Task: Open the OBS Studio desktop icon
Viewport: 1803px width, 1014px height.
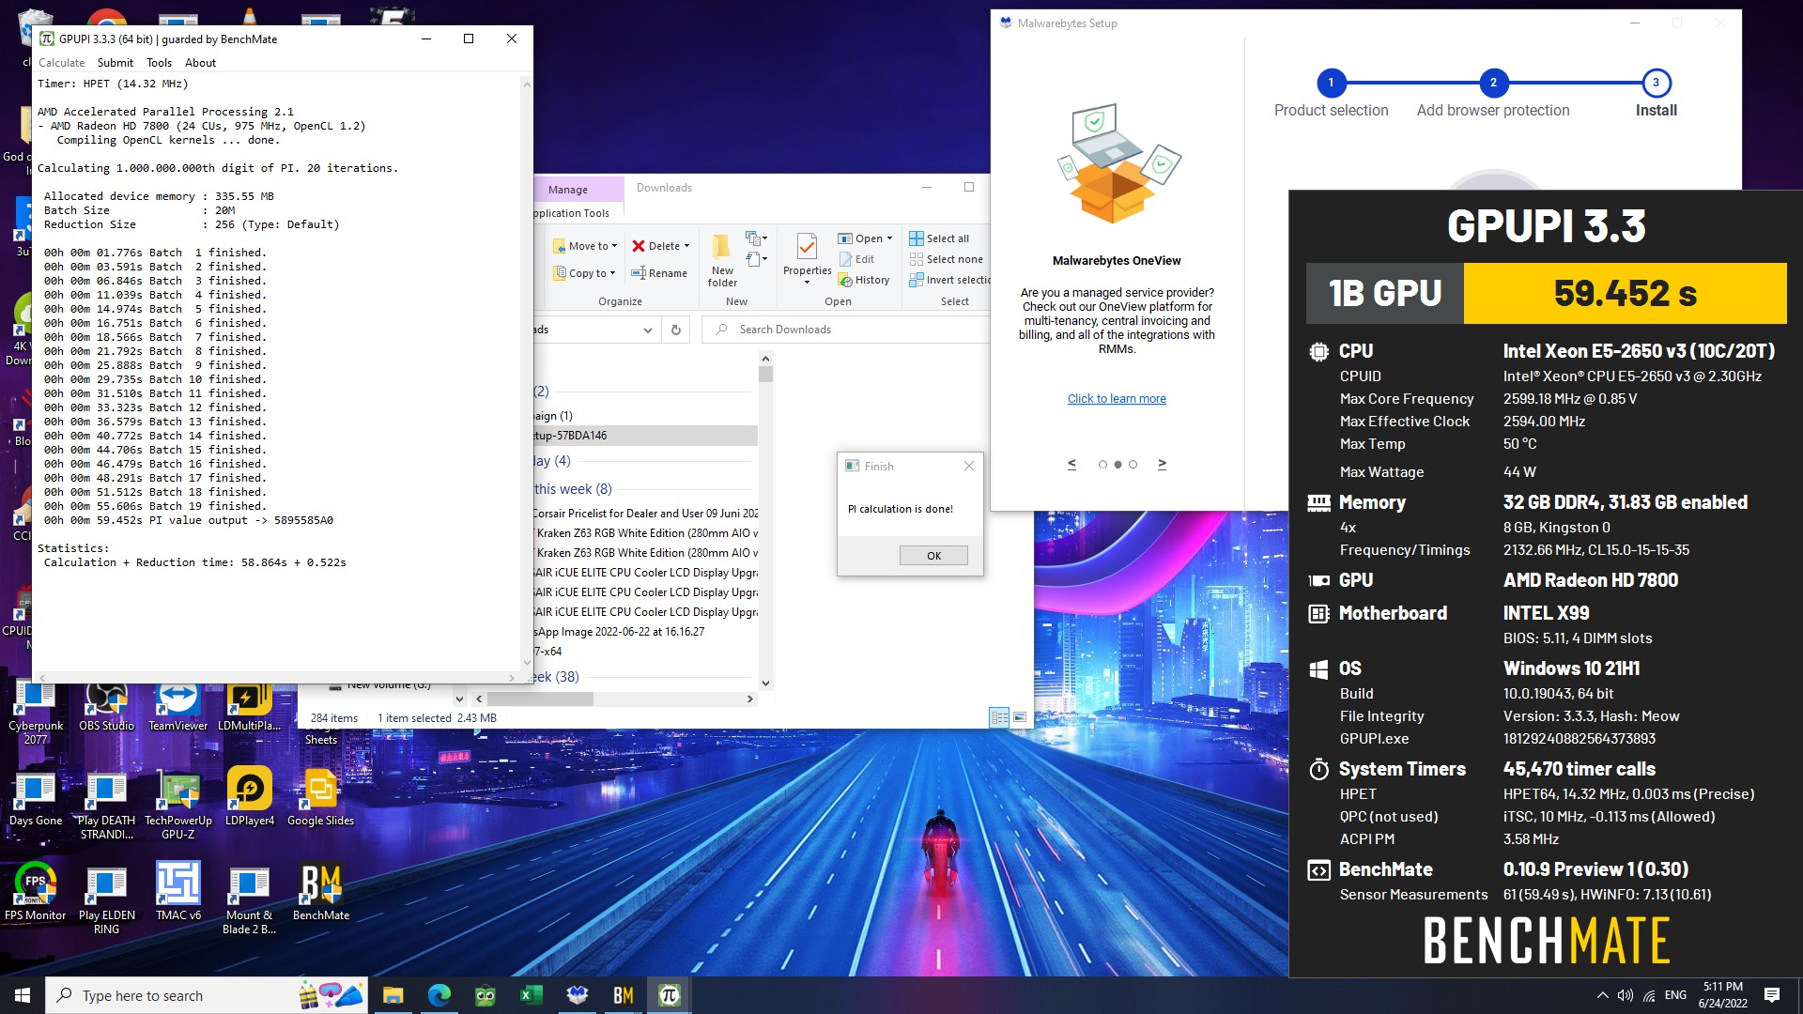Action: pyautogui.click(x=106, y=707)
